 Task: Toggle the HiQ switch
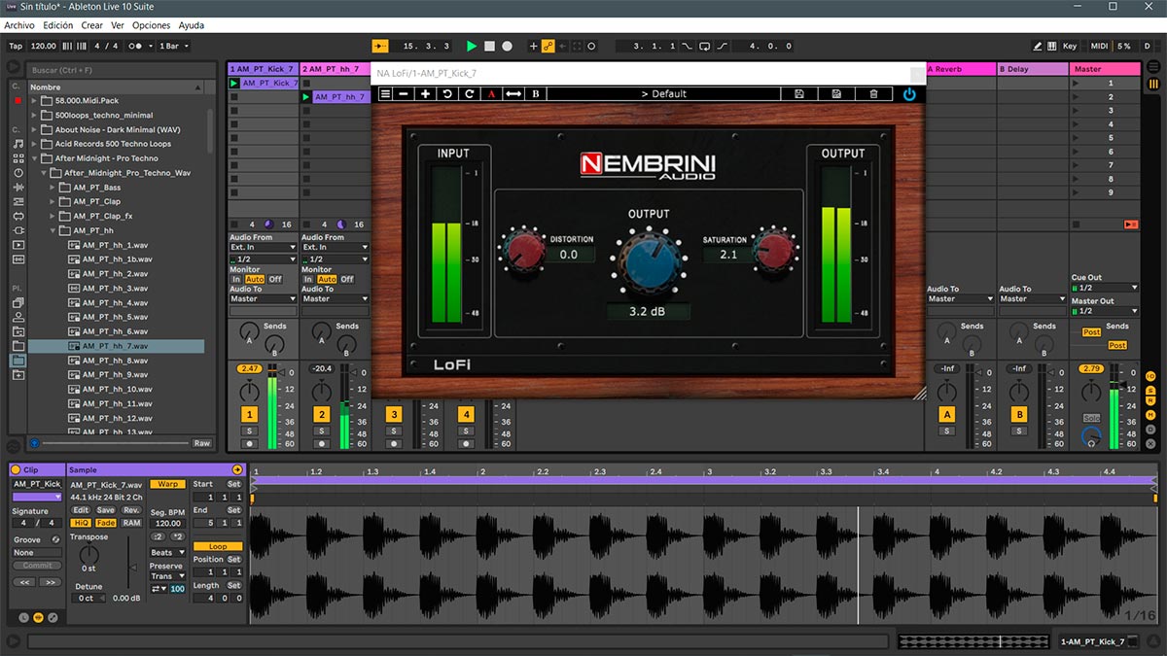pos(82,523)
